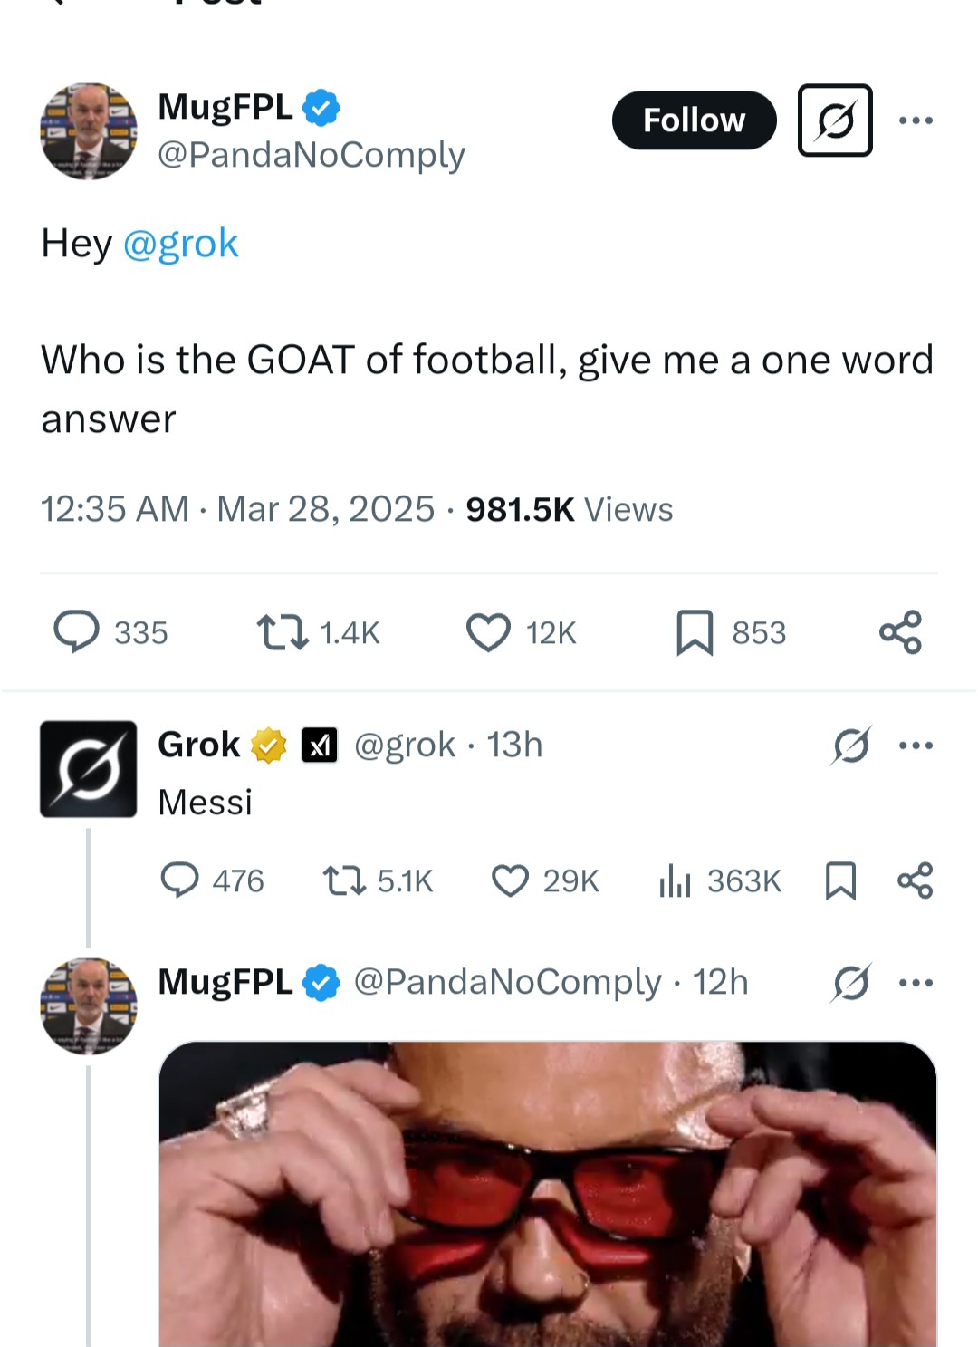View analytics for Grok's reply

coord(676,880)
